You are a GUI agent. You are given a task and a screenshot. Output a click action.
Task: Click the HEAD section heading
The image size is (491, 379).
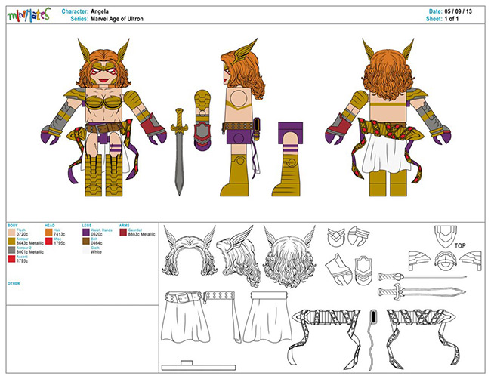(x=49, y=226)
